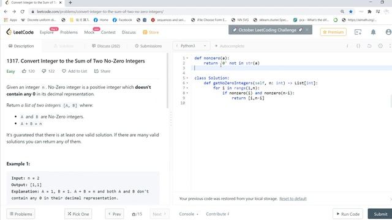Click Pick One random problem
The image size is (392, 220).
[x=78, y=214]
